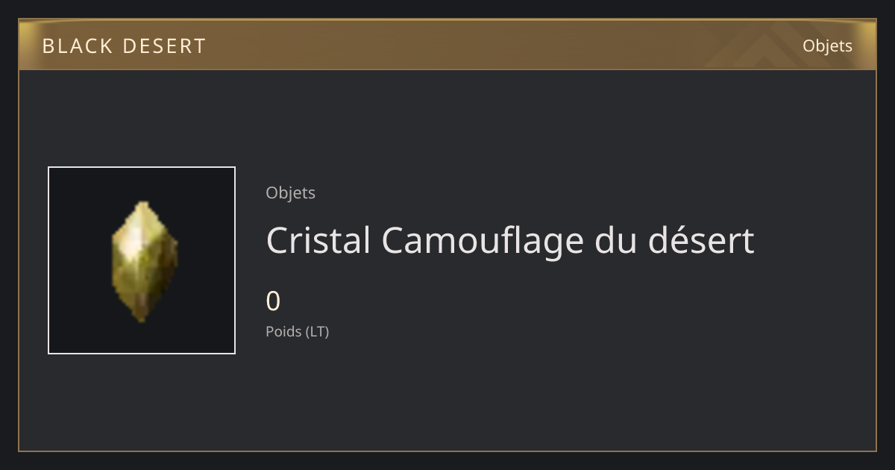Click the Cristal Camouflage du désert title
Image resolution: width=895 pixels, height=470 pixels.
[x=510, y=240]
